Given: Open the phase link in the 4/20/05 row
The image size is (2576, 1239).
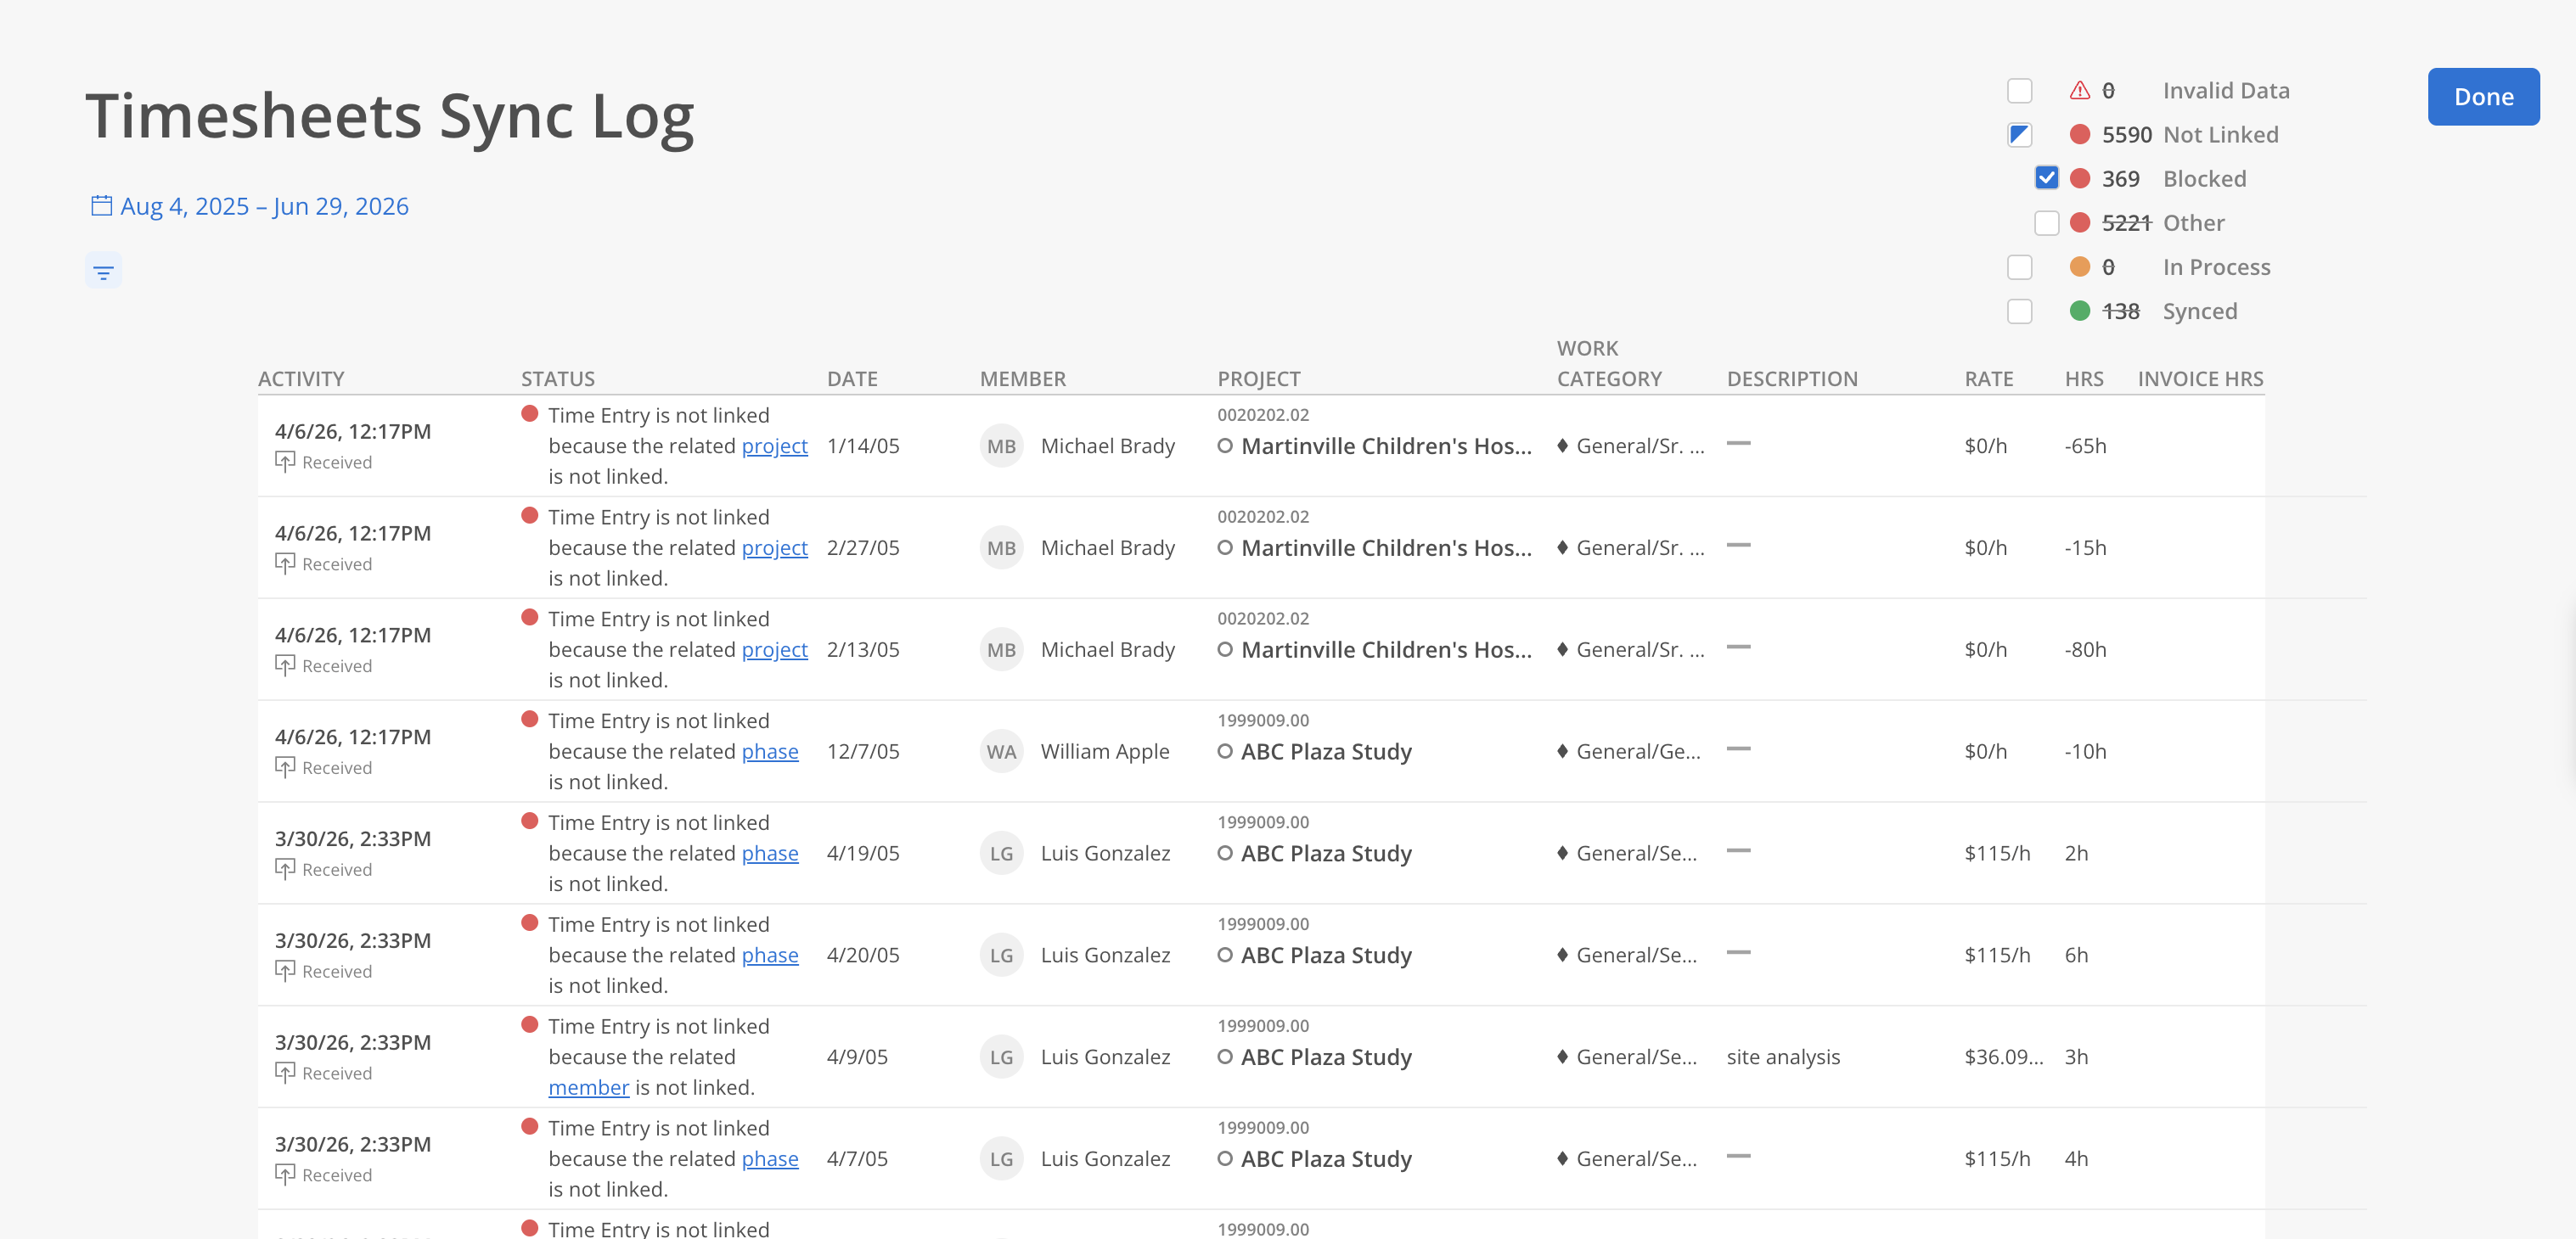Looking at the screenshot, I should click(770, 956).
